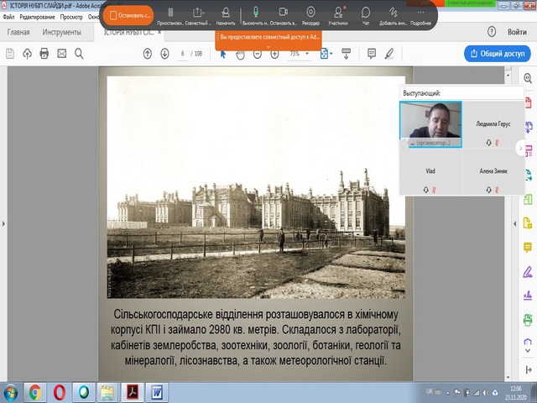Mute the microphone in Zoom toolbar
Viewport: 537px width, 403px height.
255,16
